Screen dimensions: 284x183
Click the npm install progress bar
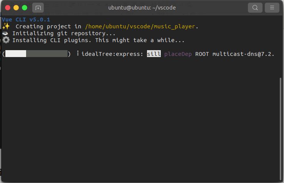pyautogui.click(x=36, y=54)
